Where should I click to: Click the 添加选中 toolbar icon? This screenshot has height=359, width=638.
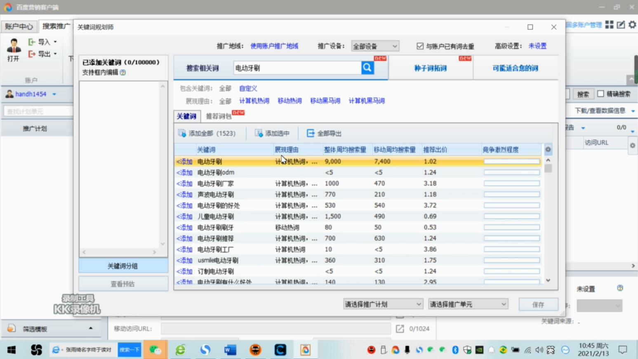pyautogui.click(x=259, y=133)
